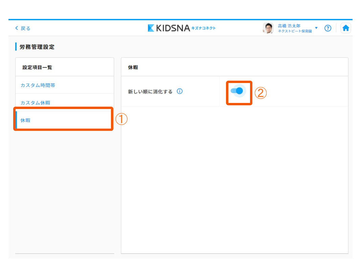Click the user avatar photo

coord(268,28)
